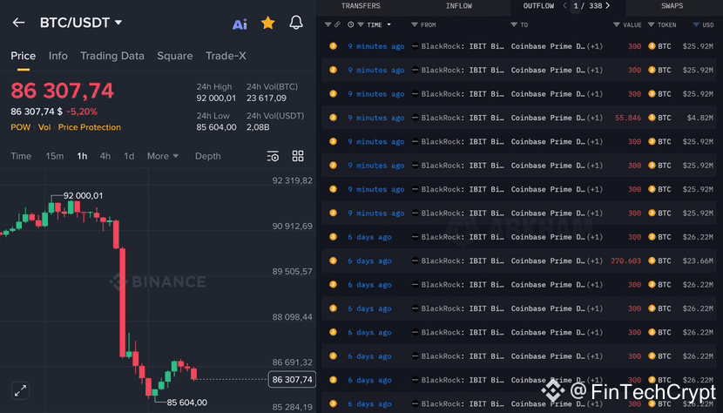Switch to the Info tab
The height and width of the screenshot is (413, 723).
[58, 56]
